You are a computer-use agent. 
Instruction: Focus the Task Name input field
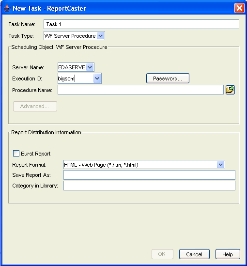click(141, 24)
